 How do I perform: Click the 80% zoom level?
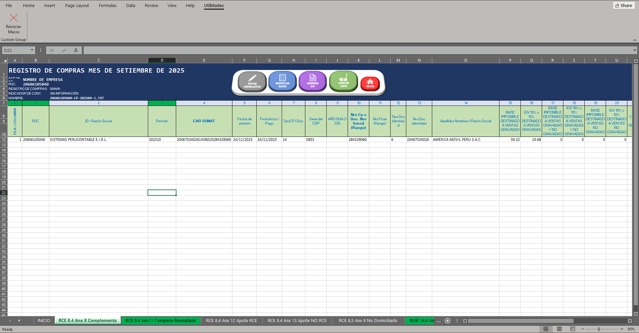631,329
